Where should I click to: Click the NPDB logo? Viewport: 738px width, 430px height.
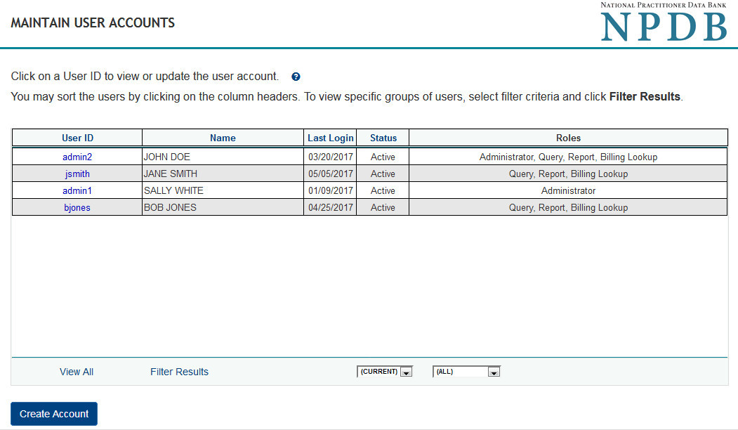pos(664,22)
